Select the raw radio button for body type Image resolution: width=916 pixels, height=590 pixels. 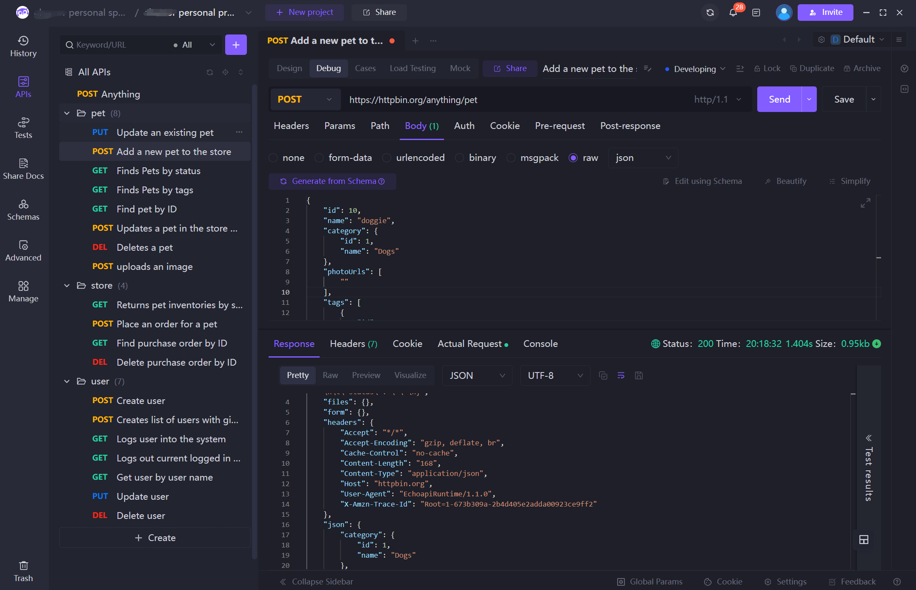point(573,157)
